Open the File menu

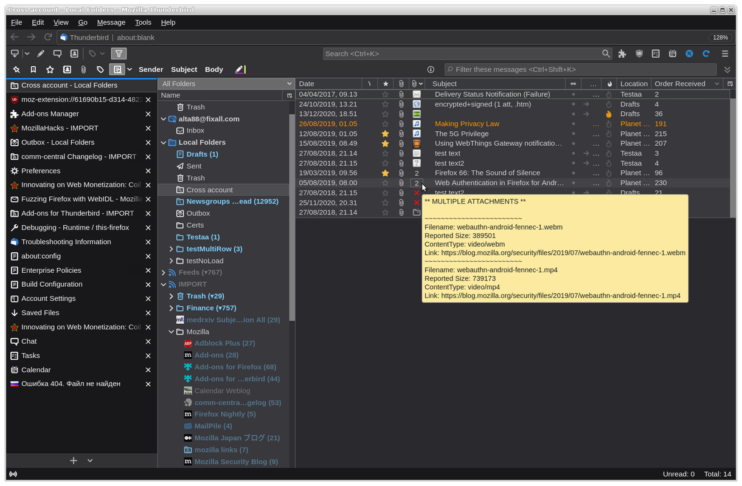point(16,22)
